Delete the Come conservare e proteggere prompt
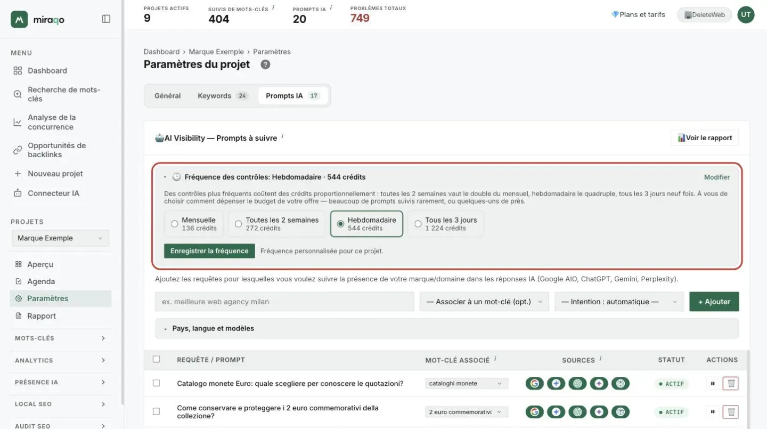 731,412
